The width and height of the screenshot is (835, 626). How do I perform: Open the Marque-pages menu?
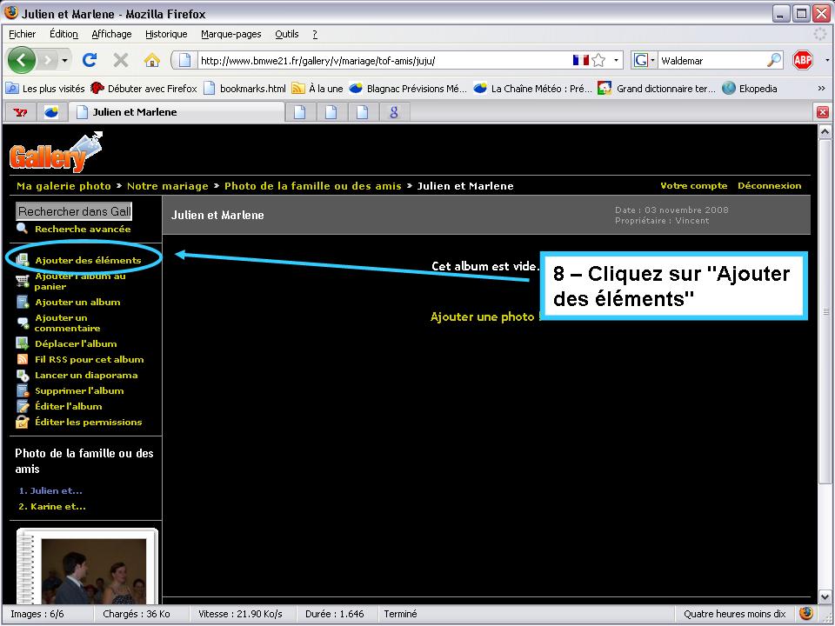click(230, 34)
